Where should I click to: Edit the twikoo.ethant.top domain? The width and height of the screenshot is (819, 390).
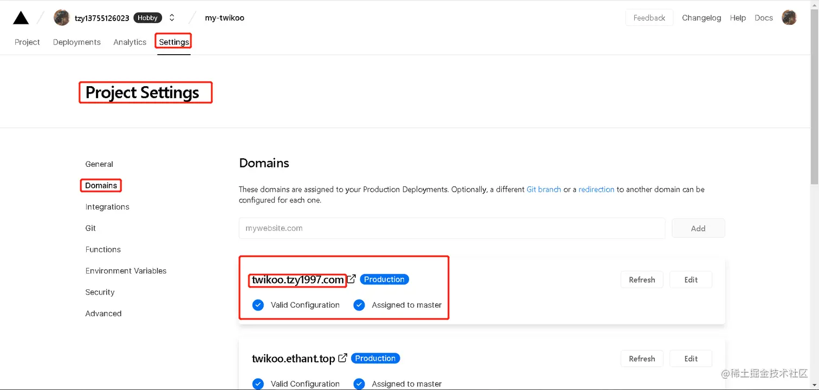[x=691, y=359]
